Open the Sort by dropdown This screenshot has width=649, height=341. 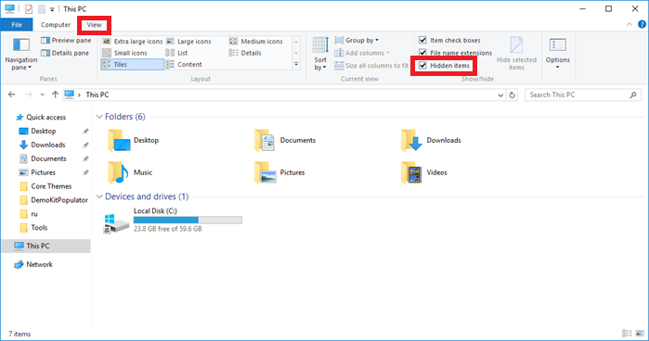pos(320,54)
